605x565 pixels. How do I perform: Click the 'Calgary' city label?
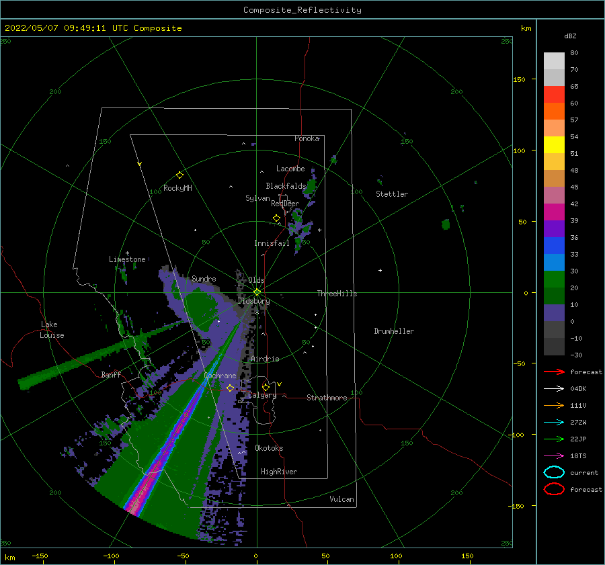[262, 395]
